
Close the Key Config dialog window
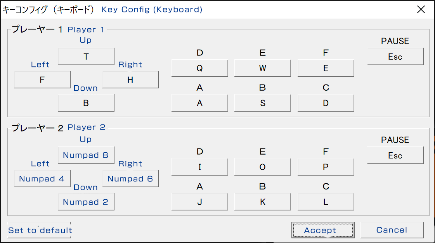[x=421, y=9]
